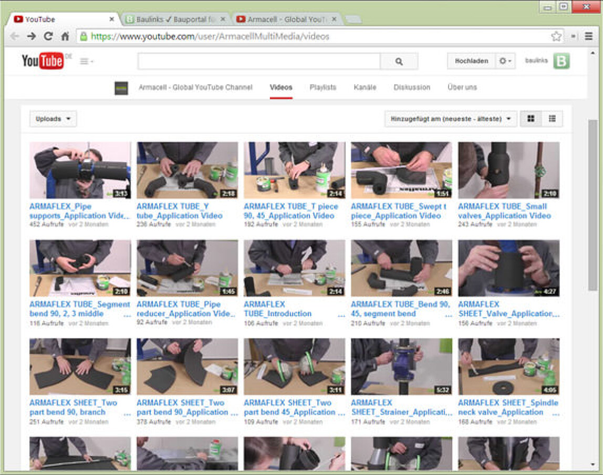603x475 pixels.
Task: Switch to list view layout
Action: tap(552, 119)
